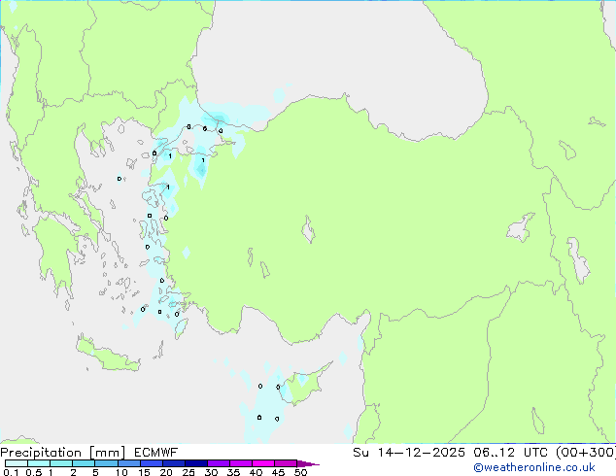This screenshot has height=476, width=616.
Task: Click the arrow-shaped legend tip above 50 mm
Action: (x=308, y=463)
